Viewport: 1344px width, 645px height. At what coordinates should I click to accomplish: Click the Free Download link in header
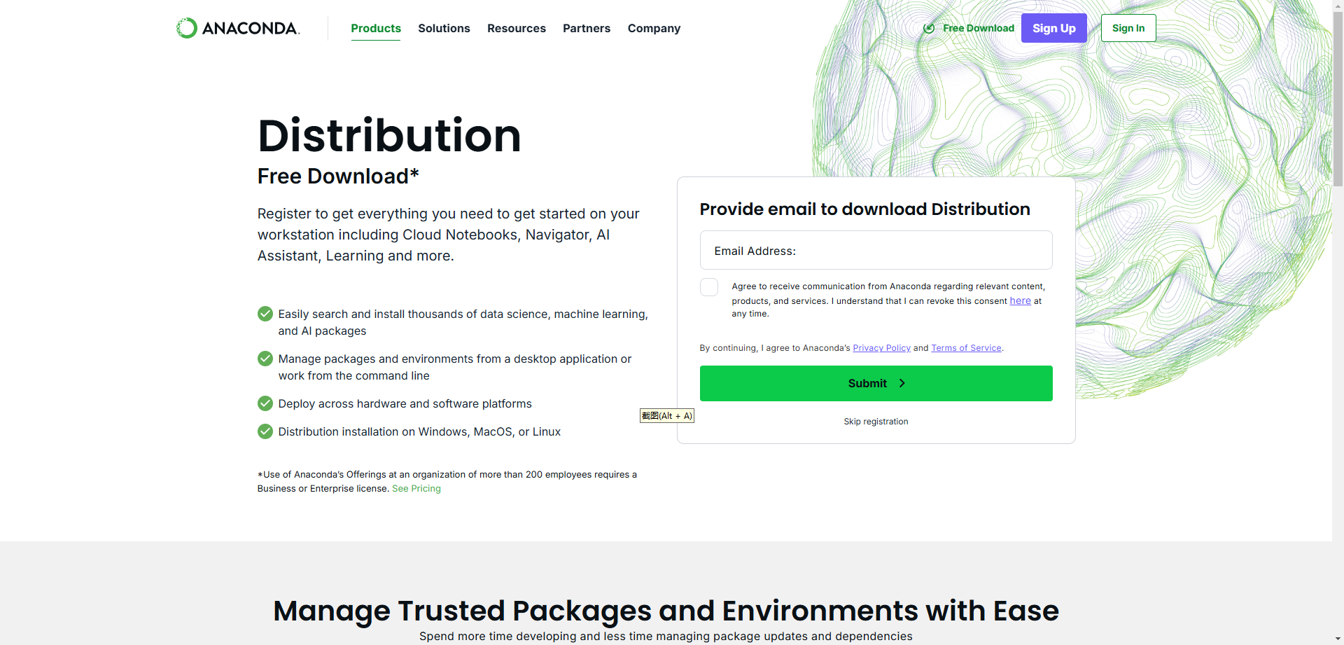coord(978,28)
